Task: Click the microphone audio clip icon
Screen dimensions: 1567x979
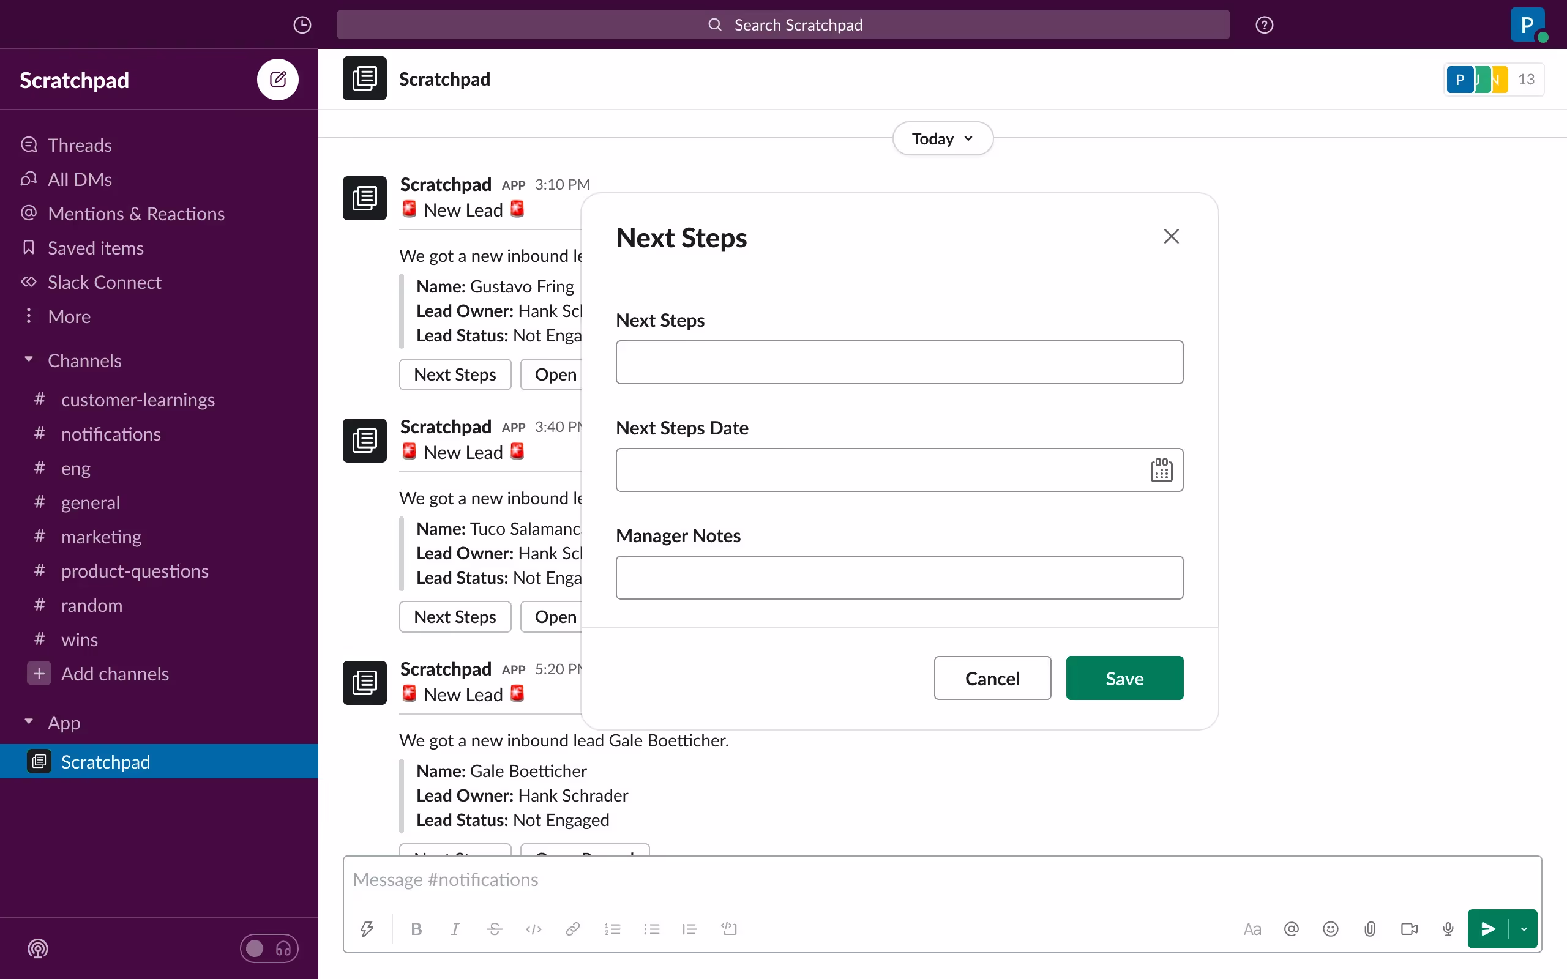Action: [x=1448, y=929]
